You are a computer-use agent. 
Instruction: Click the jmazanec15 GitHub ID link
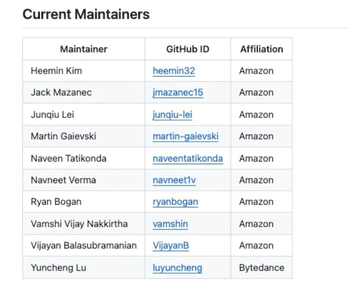(x=177, y=92)
